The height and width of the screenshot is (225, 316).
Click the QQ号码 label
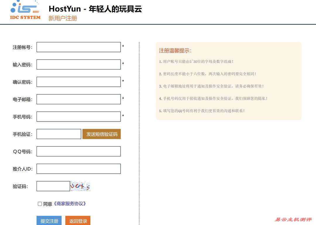tap(23, 152)
